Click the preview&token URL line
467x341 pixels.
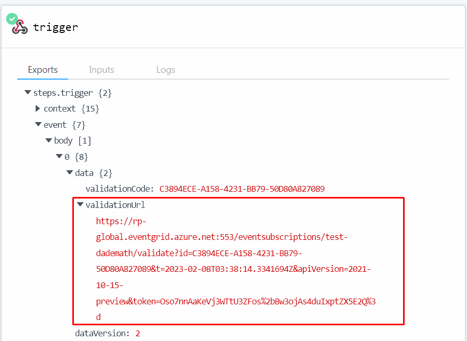coord(235,301)
